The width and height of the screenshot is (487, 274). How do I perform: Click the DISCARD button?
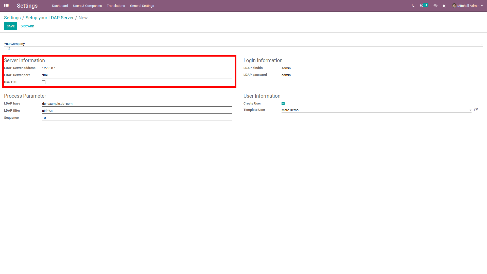pos(26,26)
